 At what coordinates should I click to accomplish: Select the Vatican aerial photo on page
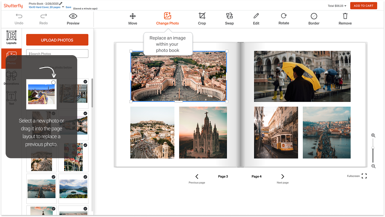click(x=178, y=76)
